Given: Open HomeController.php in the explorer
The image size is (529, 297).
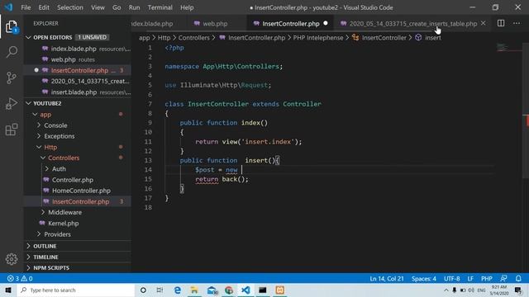Looking at the screenshot, I should click(81, 191).
